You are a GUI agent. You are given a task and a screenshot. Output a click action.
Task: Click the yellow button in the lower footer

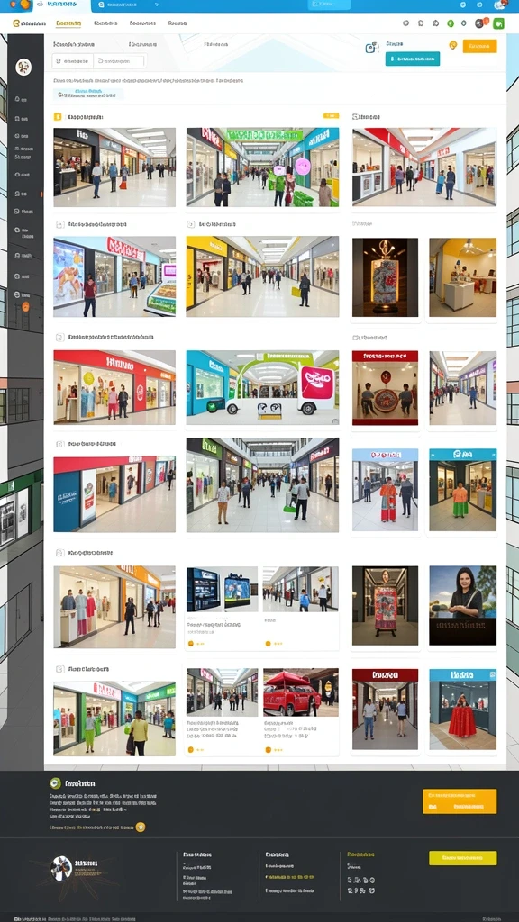[x=462, y=858]
